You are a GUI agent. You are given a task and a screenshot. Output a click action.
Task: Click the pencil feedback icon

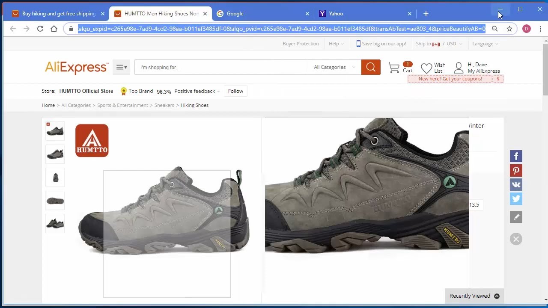coord(516,217)
